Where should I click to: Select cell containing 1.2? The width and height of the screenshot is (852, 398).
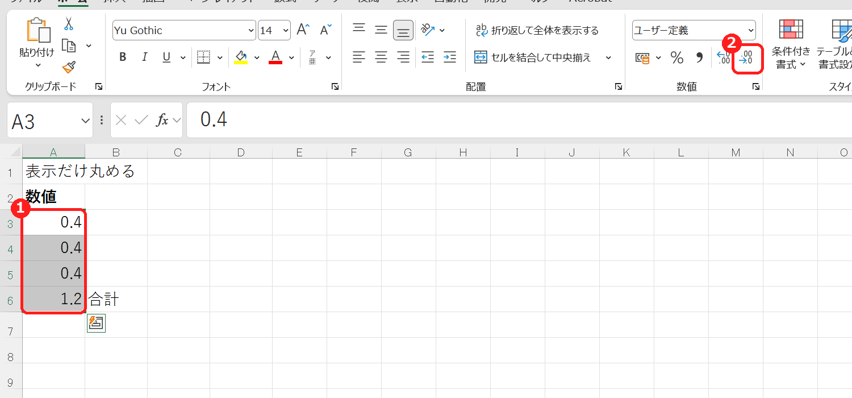coord(53,299)
